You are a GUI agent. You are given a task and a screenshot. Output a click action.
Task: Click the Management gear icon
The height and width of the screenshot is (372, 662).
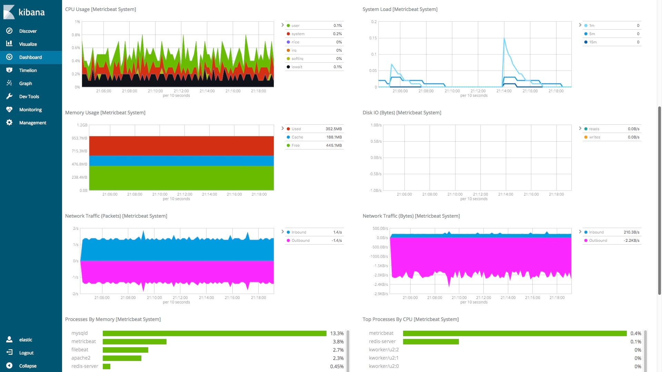(x=9, y=122)
